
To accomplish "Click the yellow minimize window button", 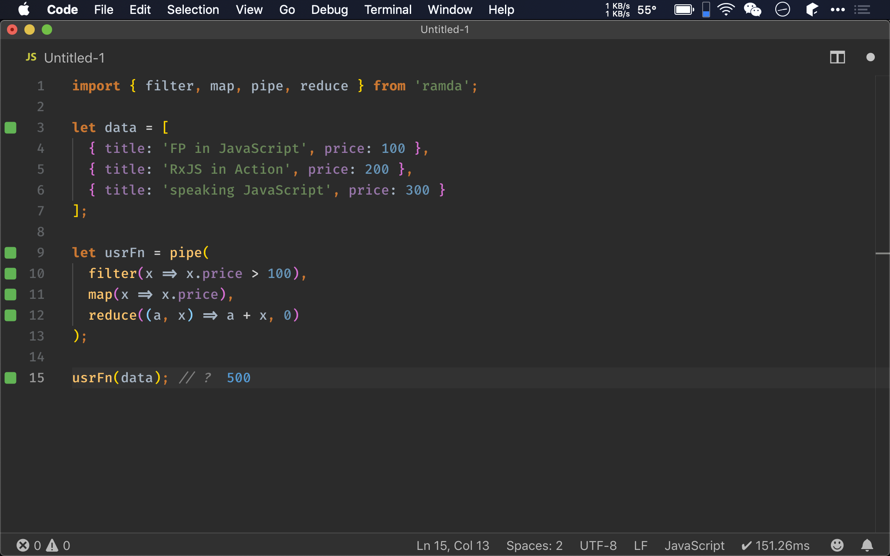I will [30, 30].
